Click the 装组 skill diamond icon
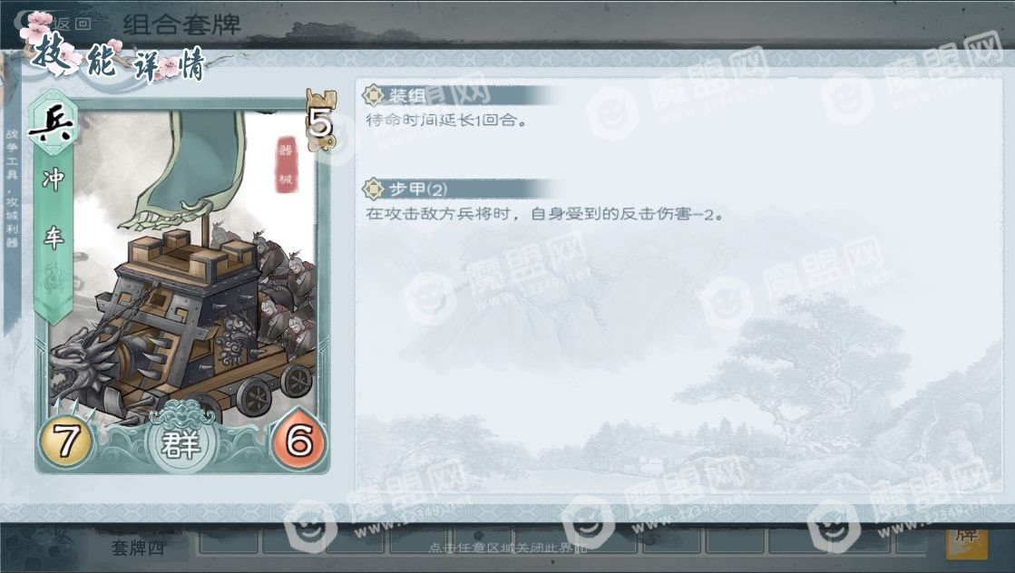Viewport: 1015px width, 573px height. (x=373, y=96)
